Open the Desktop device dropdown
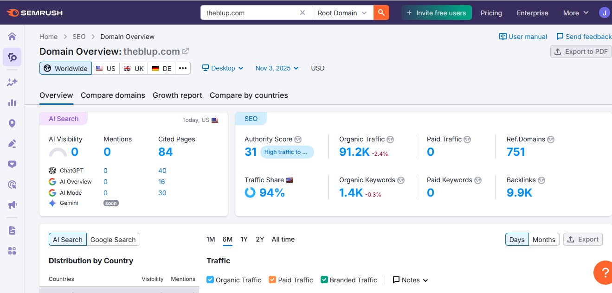The image size is (612, 293). tap(223, 68)
